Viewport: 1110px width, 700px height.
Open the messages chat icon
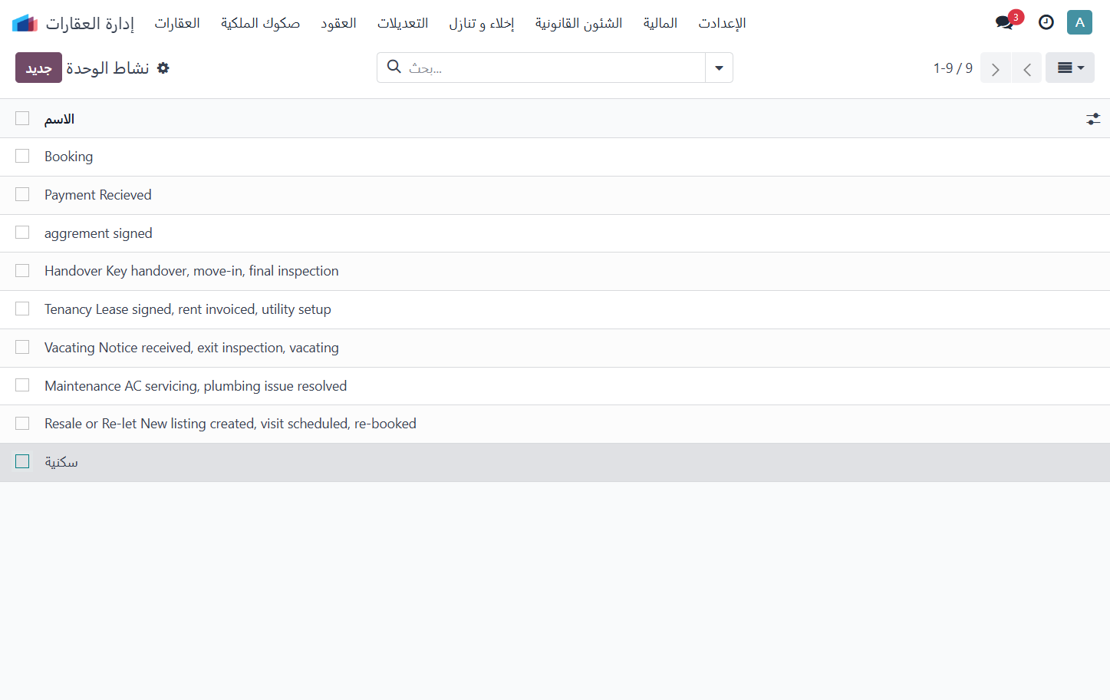(1004, 22)
